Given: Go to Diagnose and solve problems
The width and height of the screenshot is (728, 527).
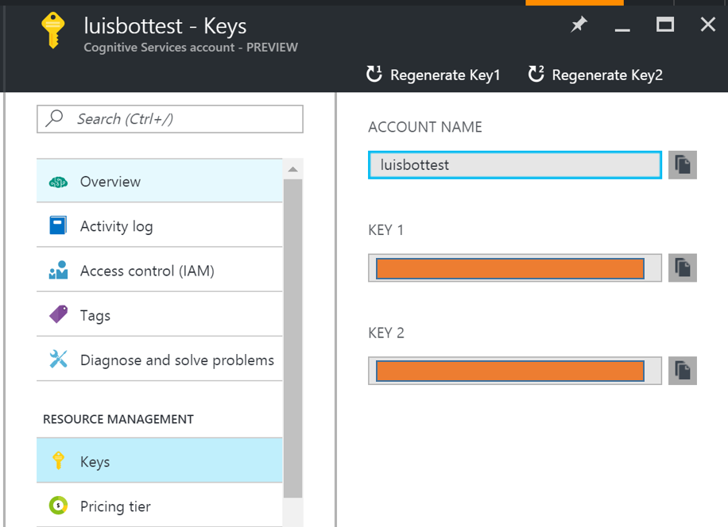Looking at the screenshot, I should [176, 360].
